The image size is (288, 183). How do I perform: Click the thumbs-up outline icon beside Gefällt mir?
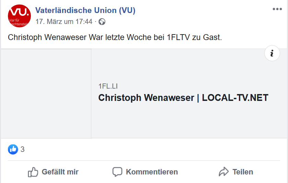click(x=33, y=172)
